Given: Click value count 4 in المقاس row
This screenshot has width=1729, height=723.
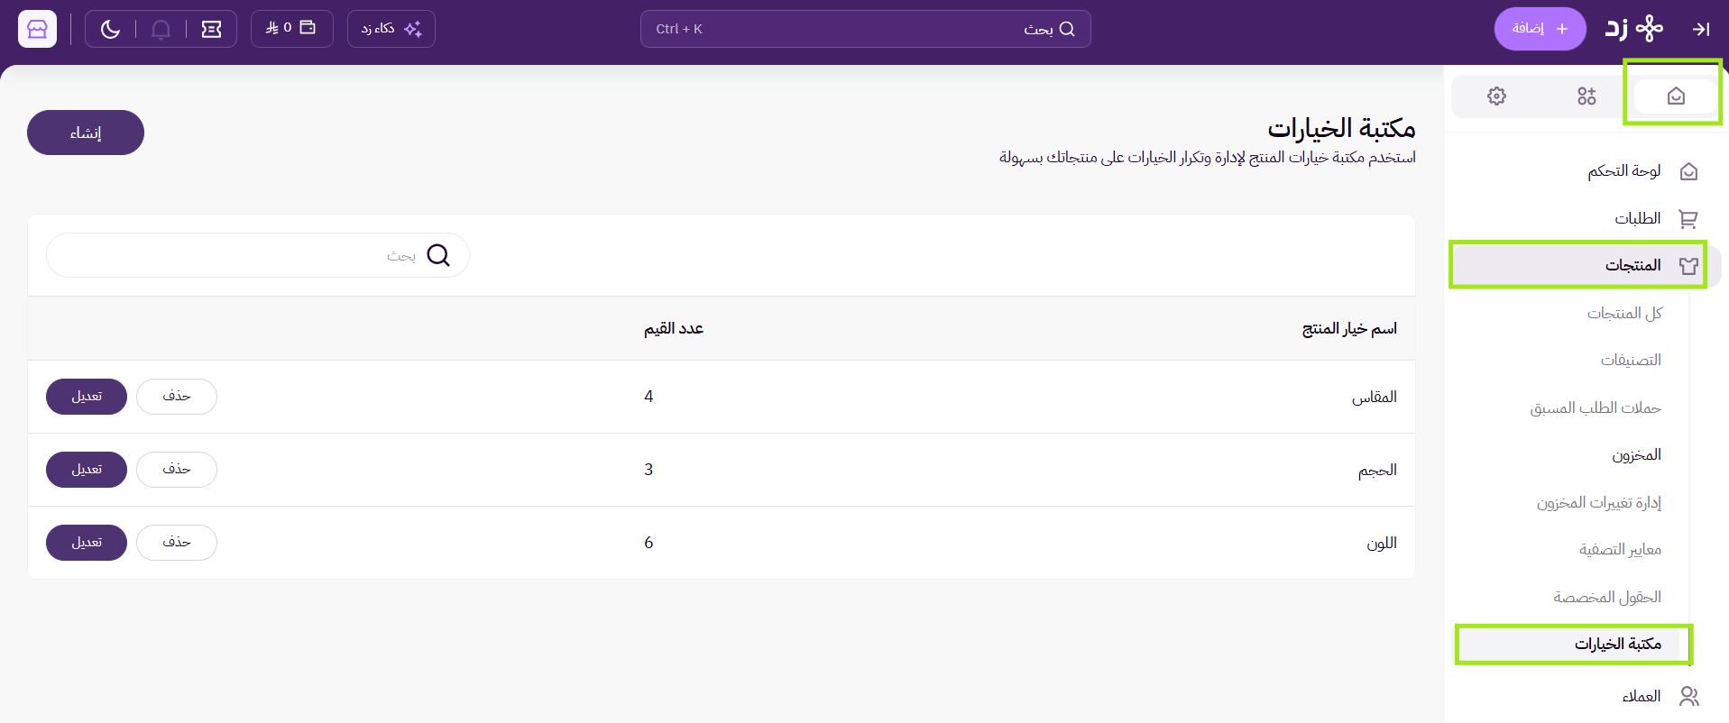Looking at the screenshot, I should pos(648,397).
